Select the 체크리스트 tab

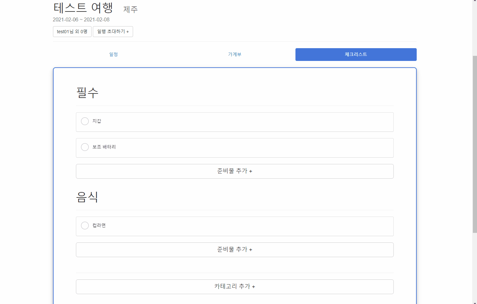pos(356,55)
